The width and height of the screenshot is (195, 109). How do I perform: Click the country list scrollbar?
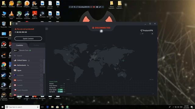[x=44, y=66]
